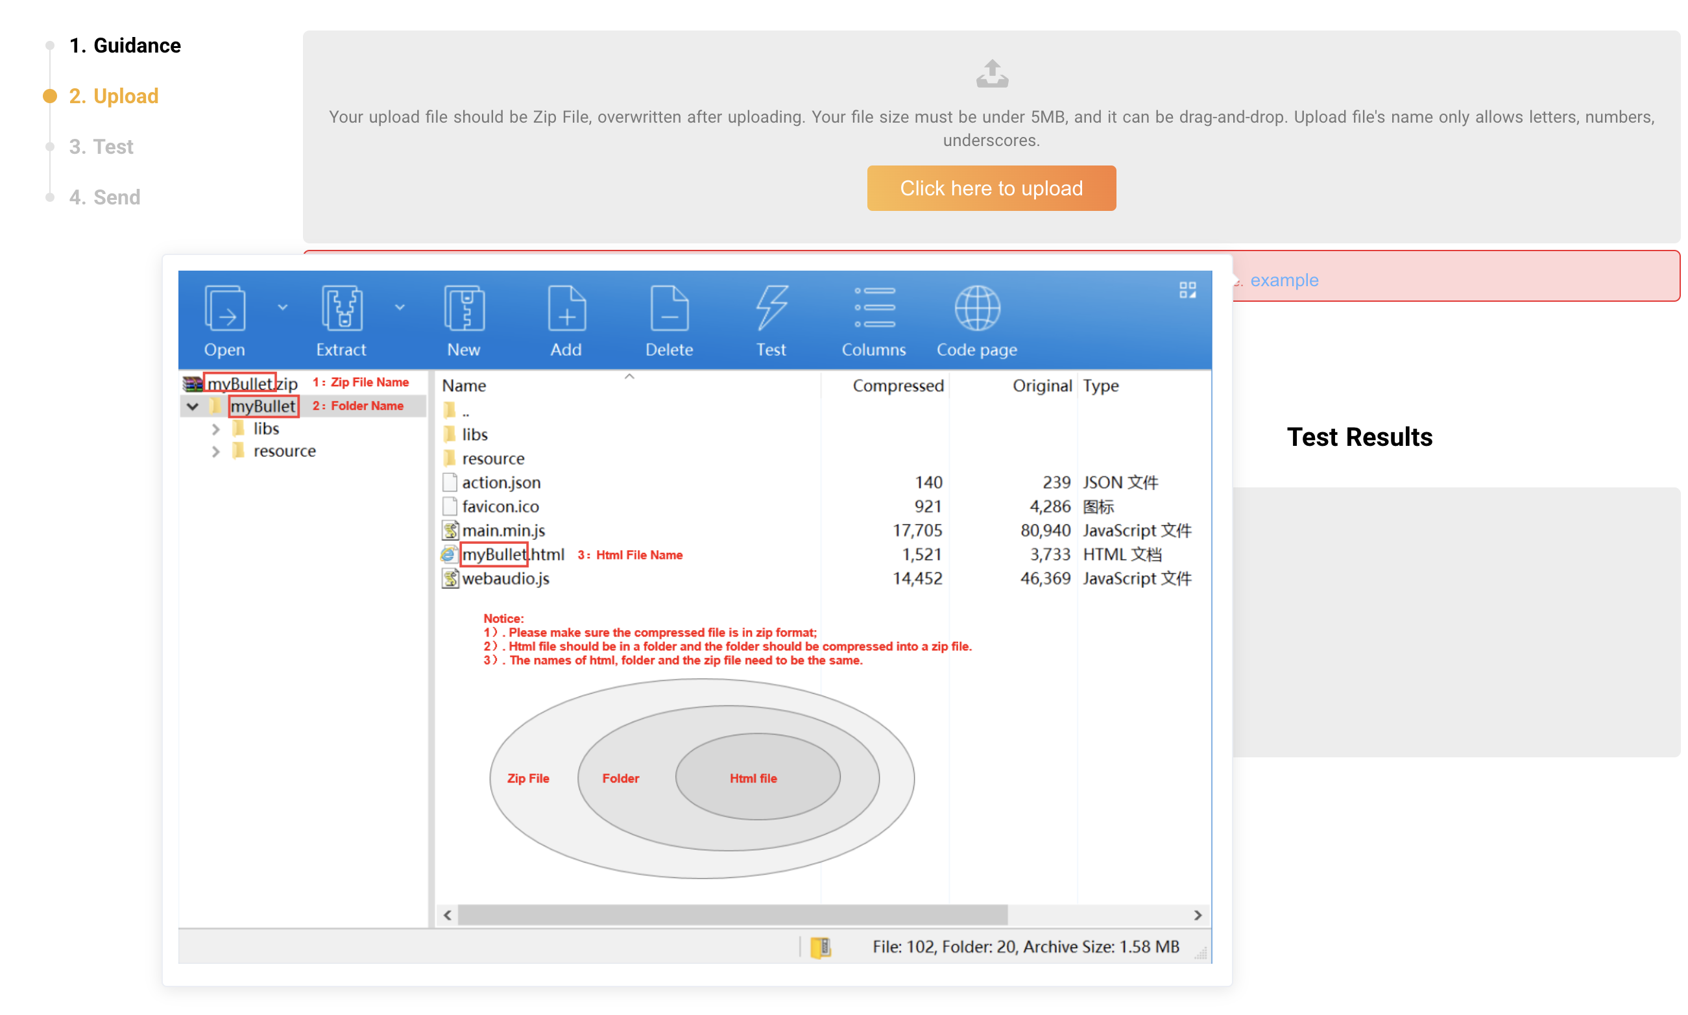This screenshot has height=1015, width=1688.
Task: Click the Code page globe icon
Action: (x=976, y=308)
